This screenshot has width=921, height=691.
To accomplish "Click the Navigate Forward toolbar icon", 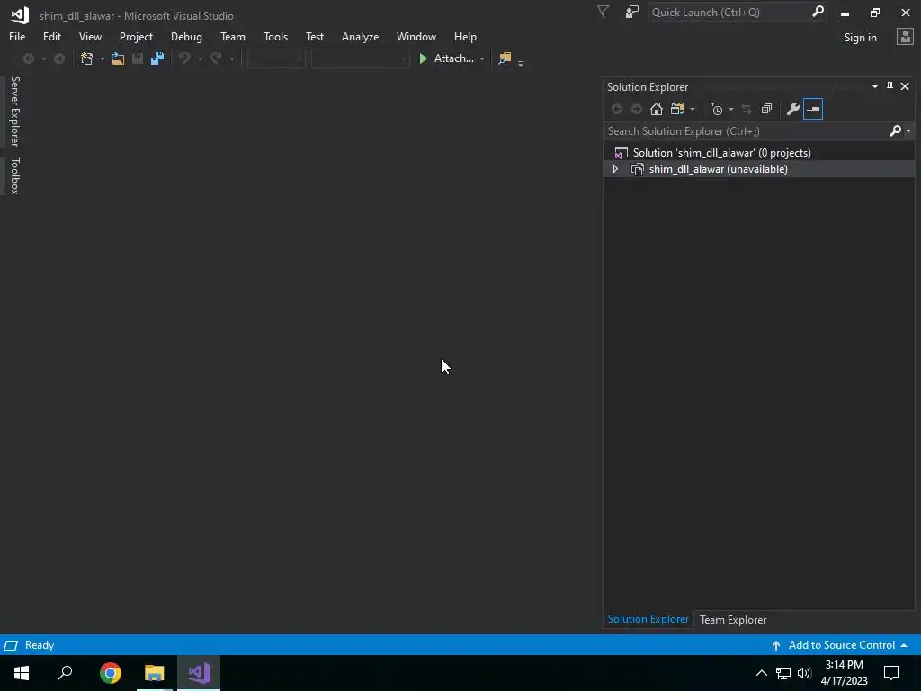I will (x=59, y=58).
